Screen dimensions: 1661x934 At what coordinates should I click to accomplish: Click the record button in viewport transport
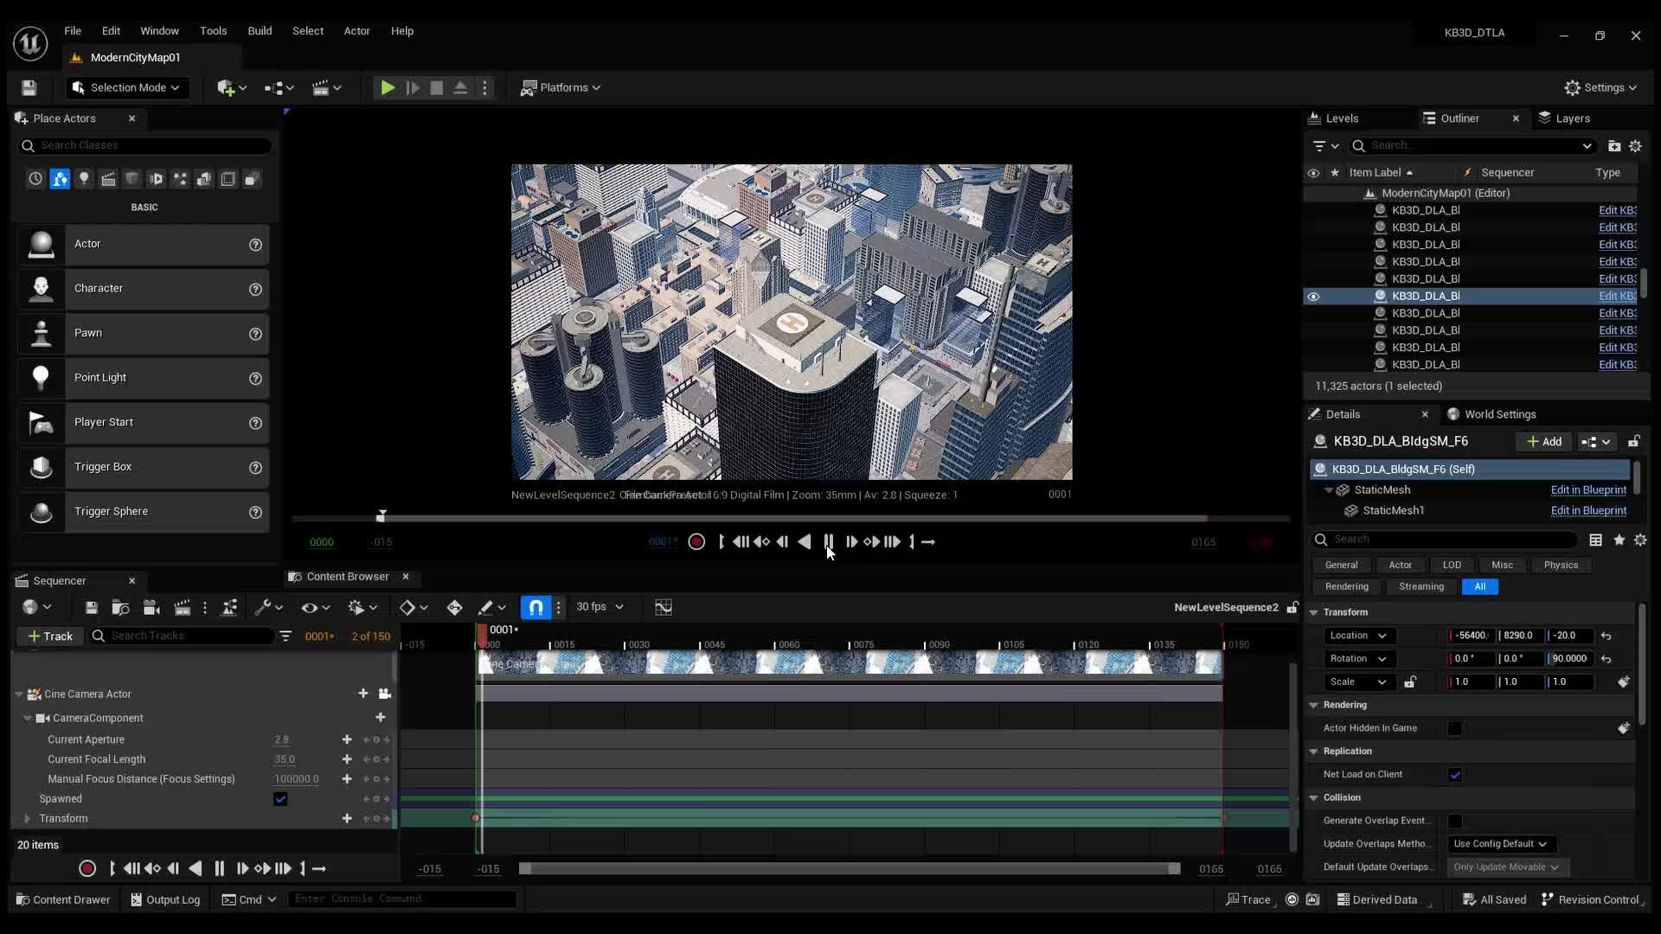click(696, 542)
